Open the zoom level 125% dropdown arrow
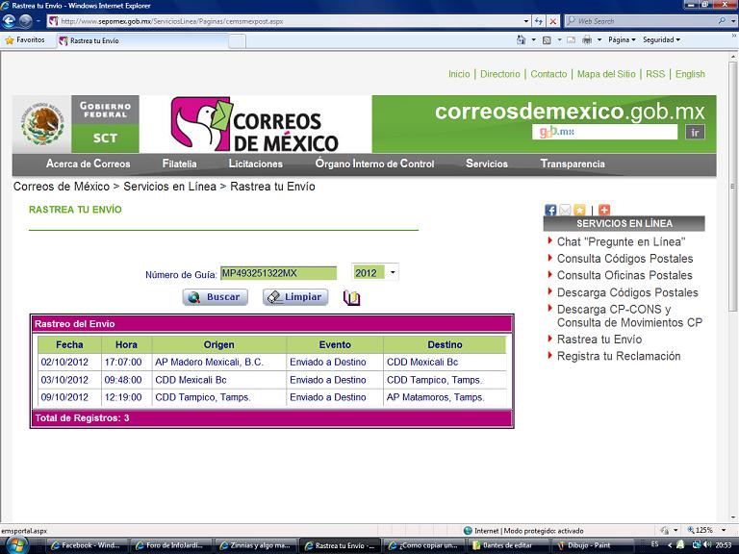The height and width of the screenshot is (554, 739). pos(724,531)
